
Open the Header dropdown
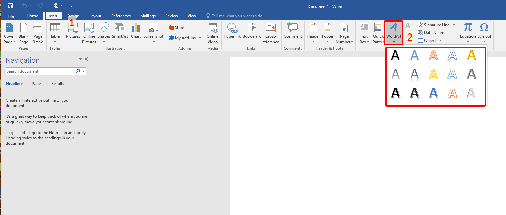(313, 33)
